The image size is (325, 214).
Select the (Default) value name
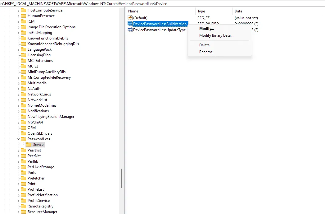point(140,18)
